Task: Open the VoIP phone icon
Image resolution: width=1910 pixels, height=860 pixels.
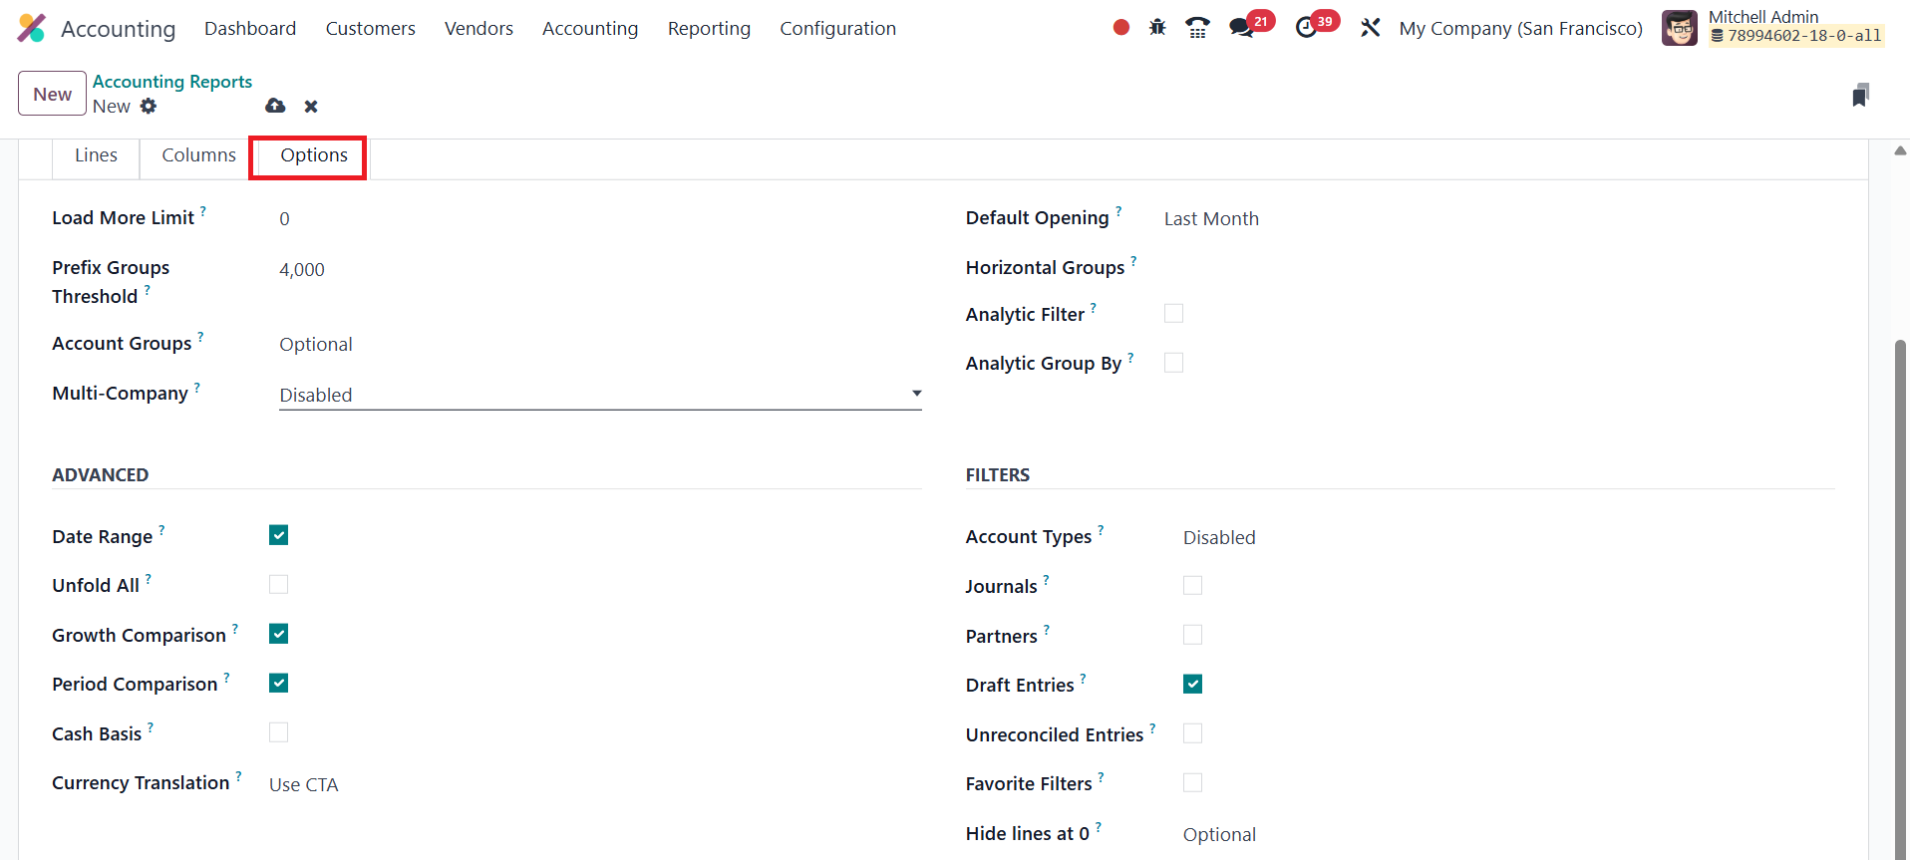Action: [1197, 28]
